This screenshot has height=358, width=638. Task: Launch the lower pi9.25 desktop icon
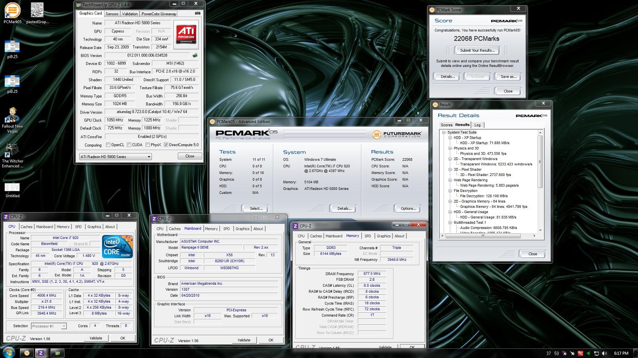[12, 84]
